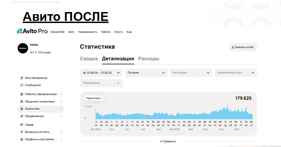Click the Статистика heading
Viewport: 281px width, 147px height.
(x=97, y=46)
